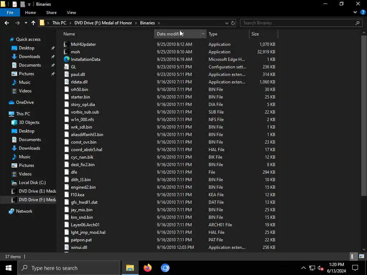Open 3D Objects folder
367x275 pixels.
[29, 122]
